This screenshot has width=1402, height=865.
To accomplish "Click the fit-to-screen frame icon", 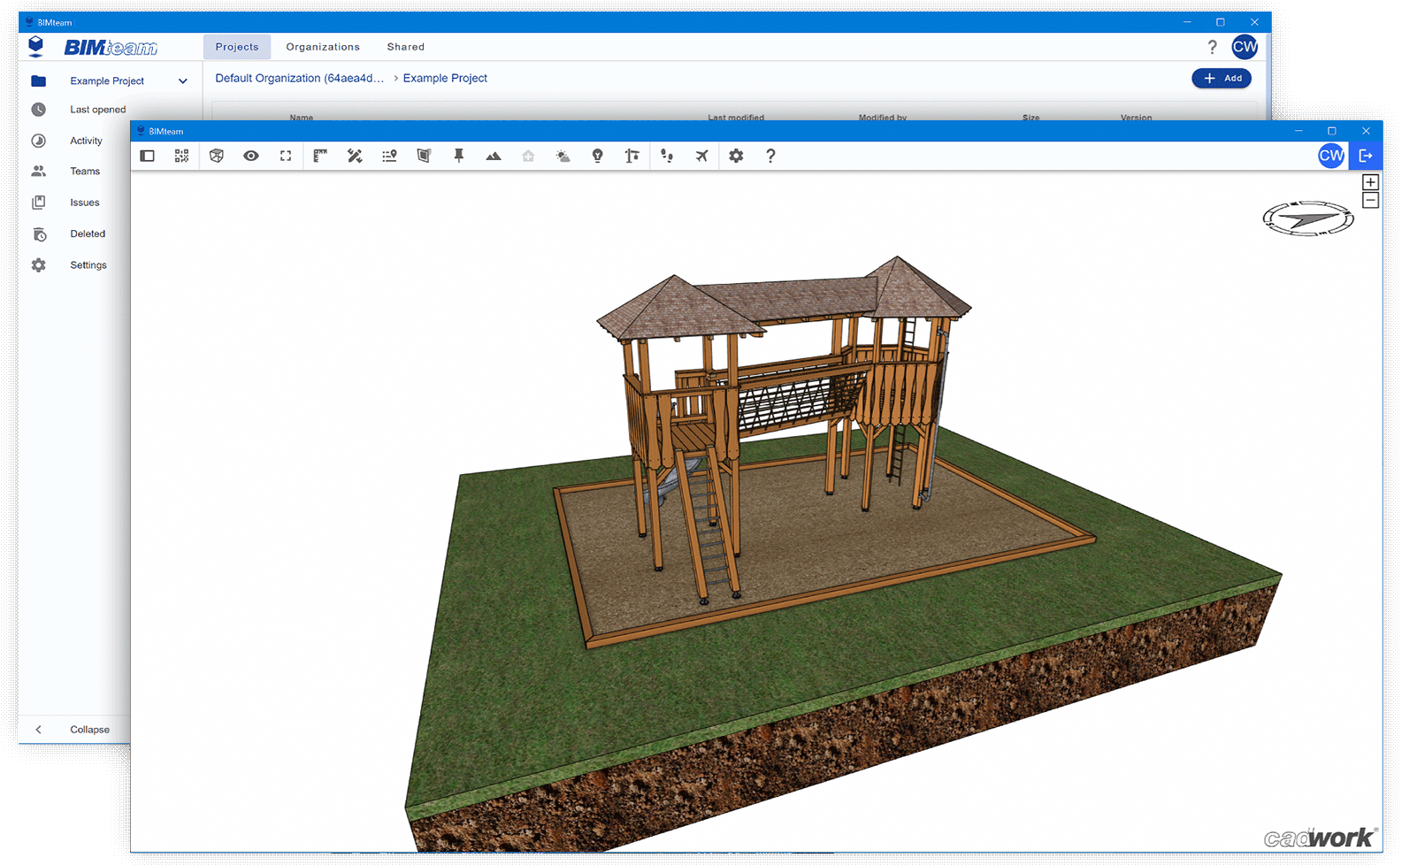I will click(286, 156).
